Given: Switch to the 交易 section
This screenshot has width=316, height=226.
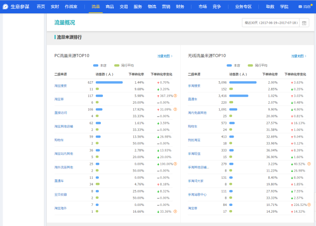Looking at the screenshot, I should click(x=124, y=7).
